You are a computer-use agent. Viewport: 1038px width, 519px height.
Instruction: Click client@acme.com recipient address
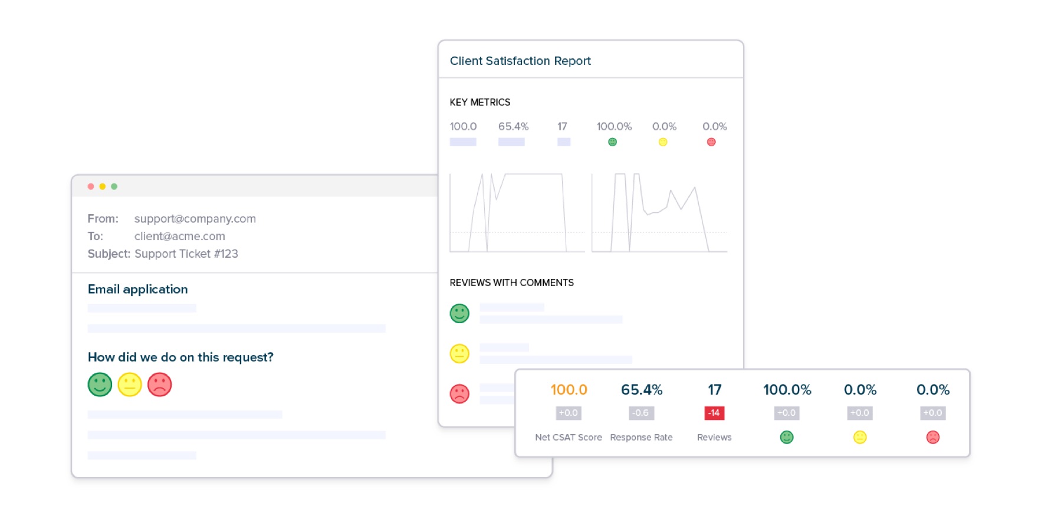(180, 236)
